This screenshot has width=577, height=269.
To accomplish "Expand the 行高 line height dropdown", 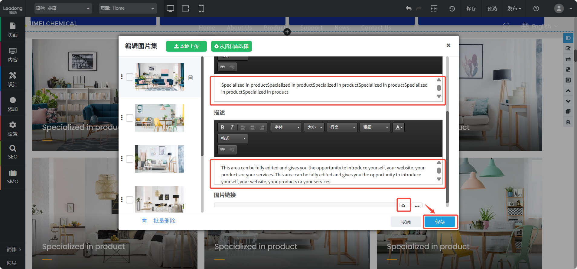I will pos(342,127).
